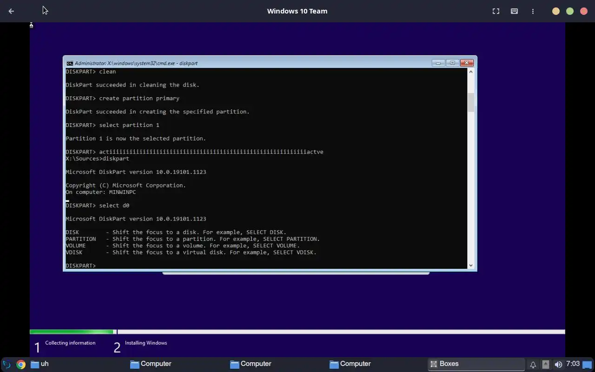Restore the cmd.exe diskpart window
This screenshot has height=372, width=595.
click(x=452, y=63)
